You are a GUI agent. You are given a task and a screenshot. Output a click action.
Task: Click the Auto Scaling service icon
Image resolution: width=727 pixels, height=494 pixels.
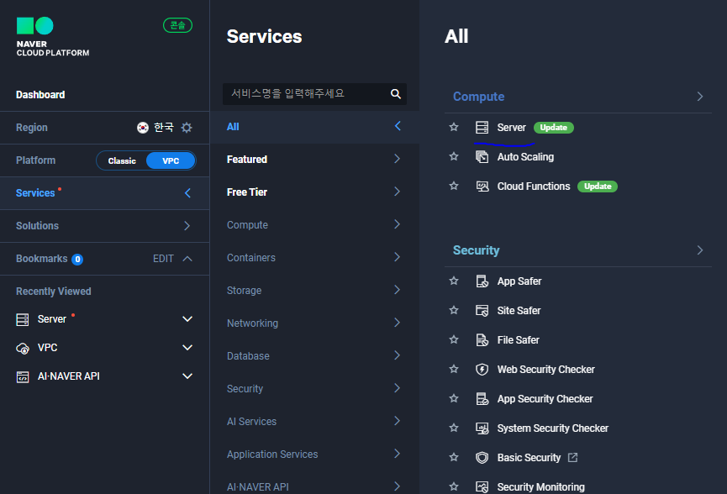(x=482, y=156)
